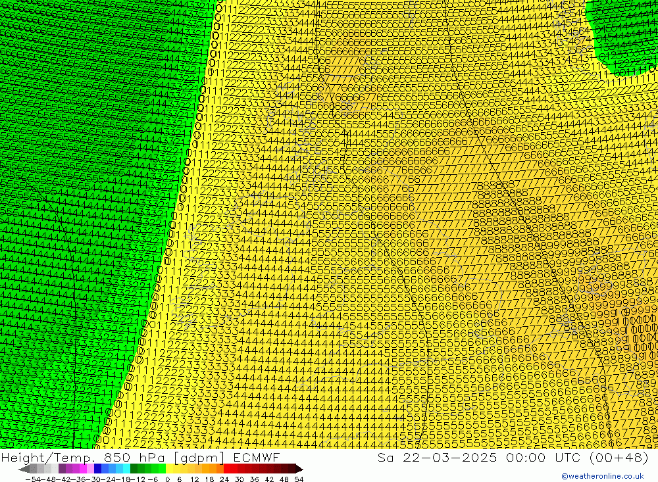Screen dimensions: 658x482
Task: Click the 'Height/Temp. 850 hPa [gdpm] ECMWF' title
Action: point(140,457)
